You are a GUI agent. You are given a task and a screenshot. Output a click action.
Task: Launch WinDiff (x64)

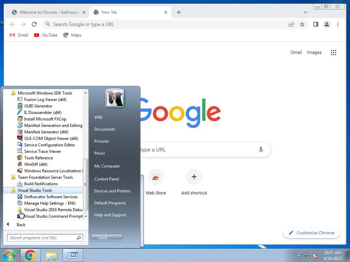coord(36,164)
